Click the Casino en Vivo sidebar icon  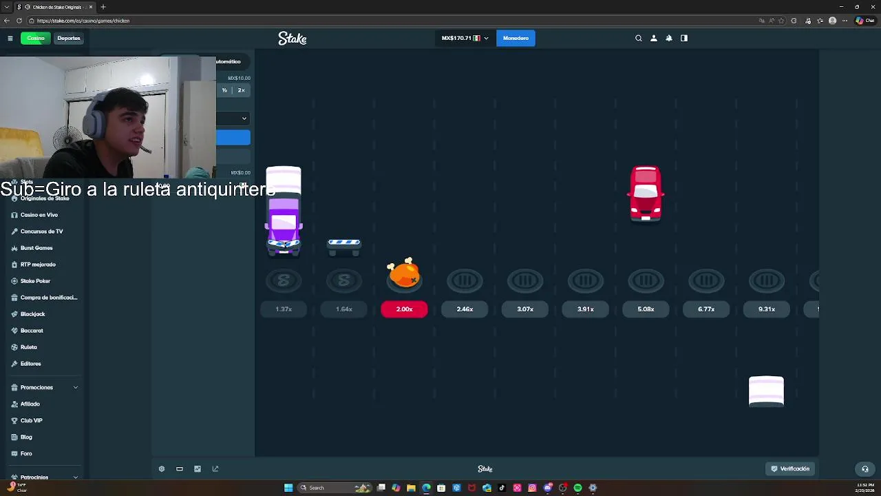[x=14, y=215]
